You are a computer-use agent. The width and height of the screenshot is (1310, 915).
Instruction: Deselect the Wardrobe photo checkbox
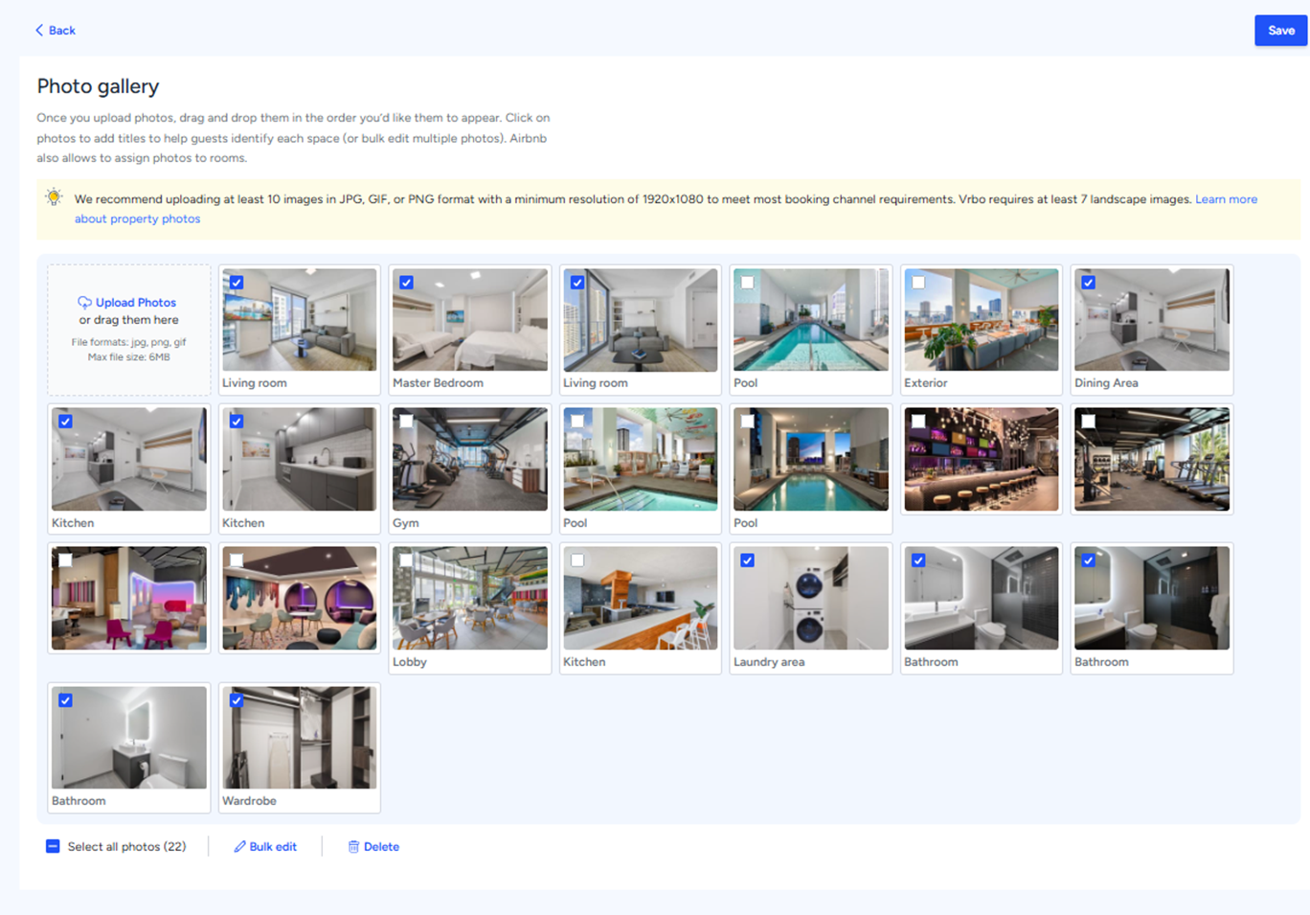[x=237, y=700]
